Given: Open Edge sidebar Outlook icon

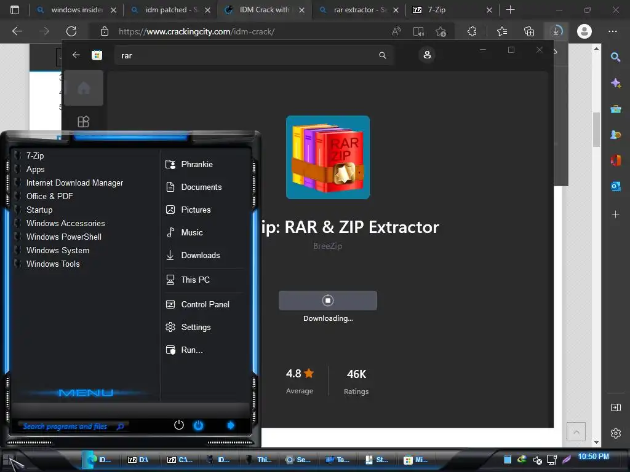Looking at the screenshot, I should pyautogui.click(x=615, y=186).
